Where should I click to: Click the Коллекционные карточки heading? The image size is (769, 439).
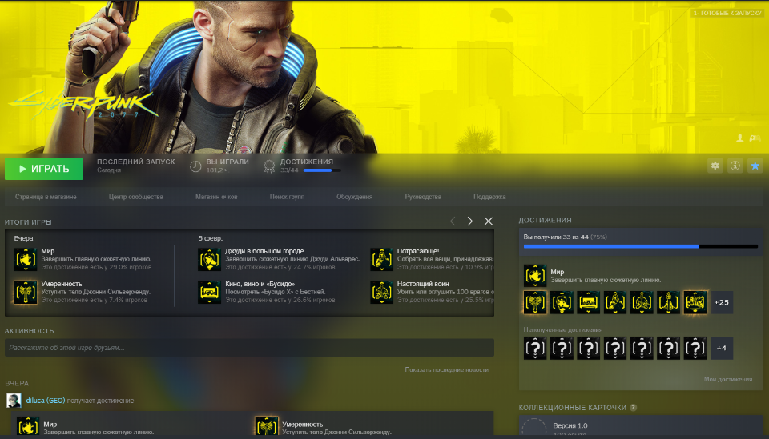572,408
